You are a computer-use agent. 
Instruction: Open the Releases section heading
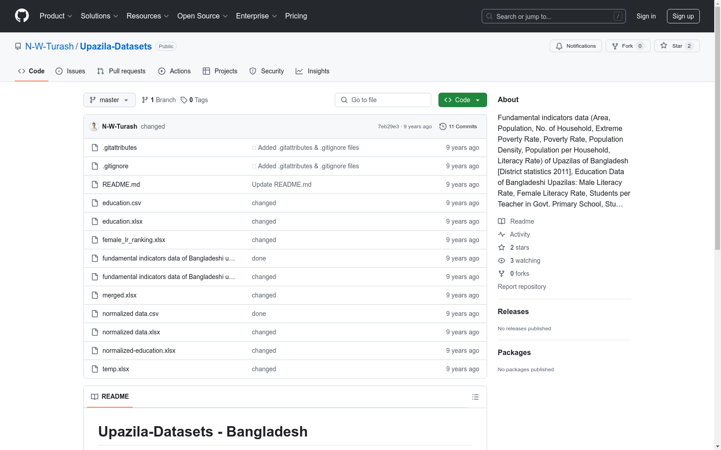(513, 311)
